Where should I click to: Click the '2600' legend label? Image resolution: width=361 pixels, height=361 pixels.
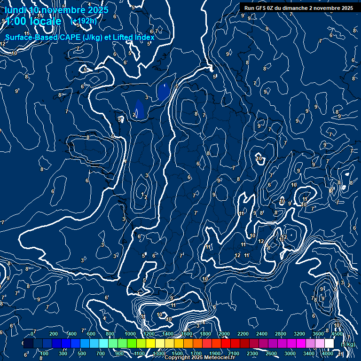[271, 353]
